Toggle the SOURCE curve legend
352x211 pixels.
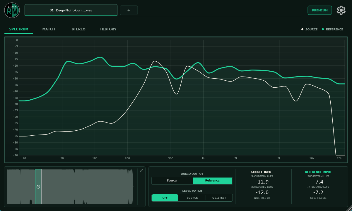click(310, 29)
